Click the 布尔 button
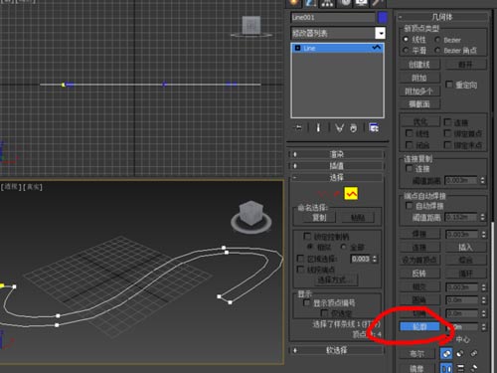Image resolution: width=497 pixels, height=373 pixels. click(417, 354)
